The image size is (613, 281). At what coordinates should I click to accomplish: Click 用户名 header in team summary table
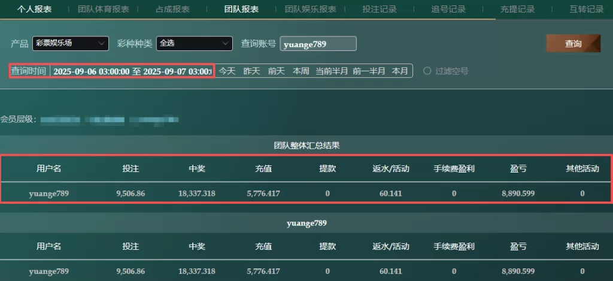click(49, 169)
